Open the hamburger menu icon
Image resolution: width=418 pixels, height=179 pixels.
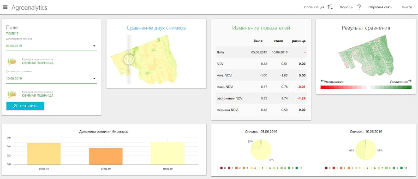point(5,7)
